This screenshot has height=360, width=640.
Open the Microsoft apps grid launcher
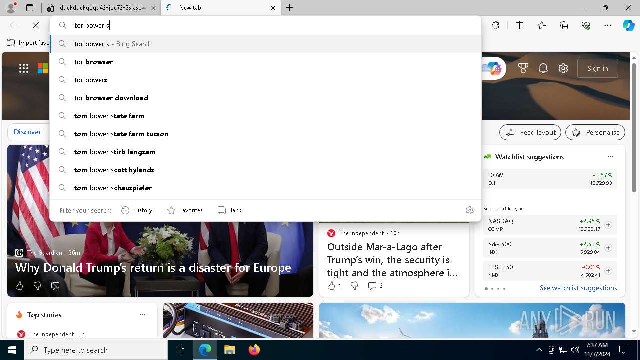click(24, 68)
